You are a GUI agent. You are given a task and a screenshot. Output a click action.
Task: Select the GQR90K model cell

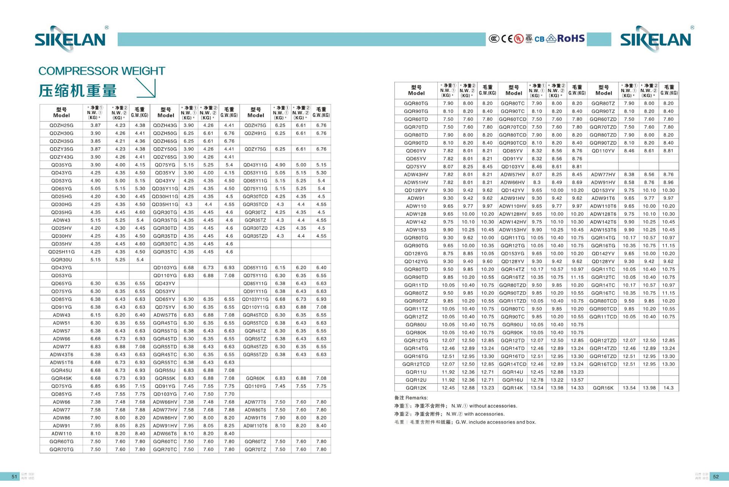(513, 333)
